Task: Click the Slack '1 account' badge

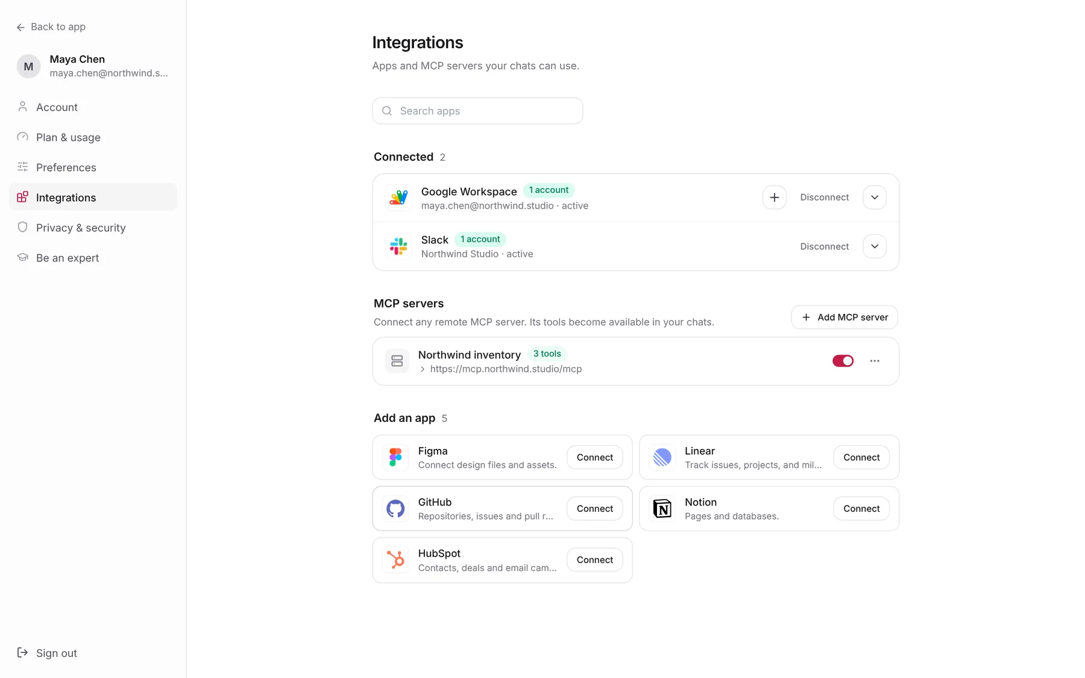Action: tap(480, 239)
